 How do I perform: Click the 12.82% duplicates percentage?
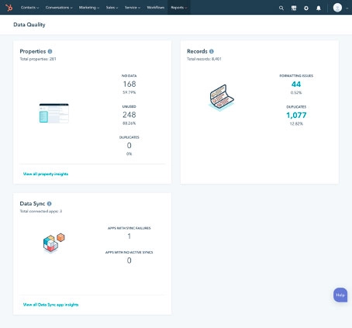click(296, 123)
